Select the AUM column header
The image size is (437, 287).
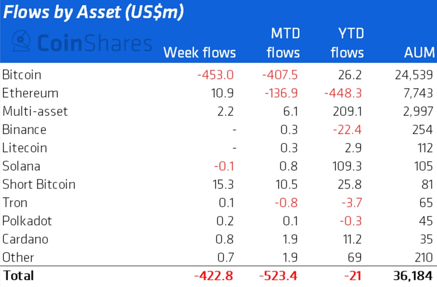[x=419, y=52]
